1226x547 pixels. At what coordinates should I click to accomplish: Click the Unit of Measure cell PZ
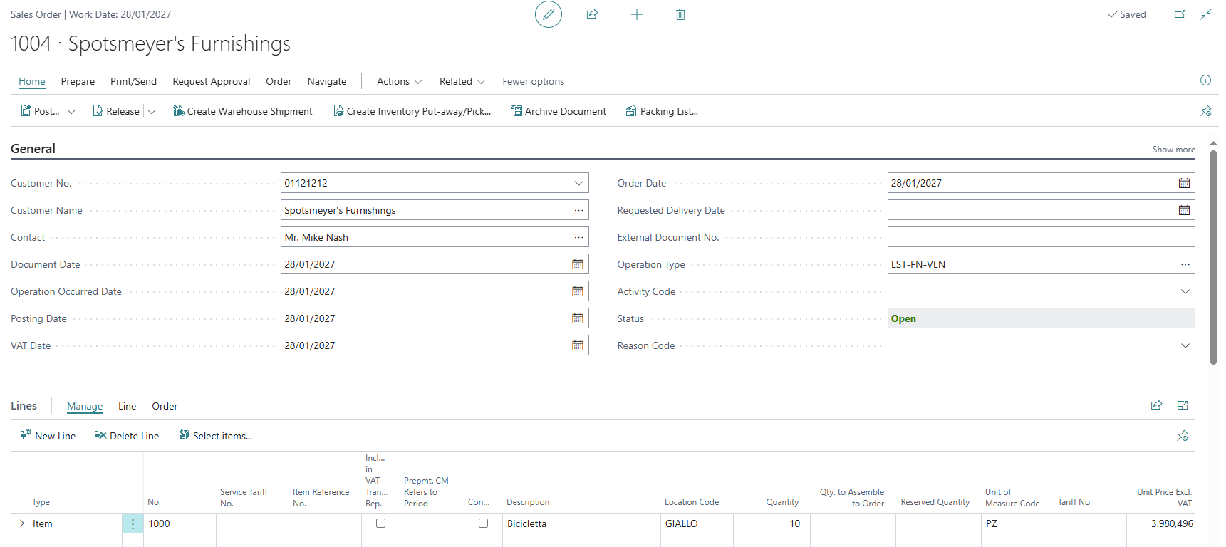(x=1017, y=523)
